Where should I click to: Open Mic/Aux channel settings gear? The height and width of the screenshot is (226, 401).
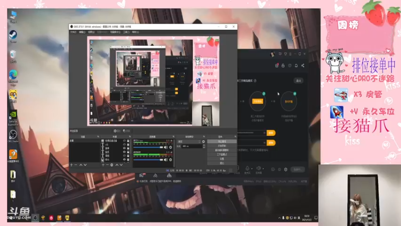(x=170, y=147)
